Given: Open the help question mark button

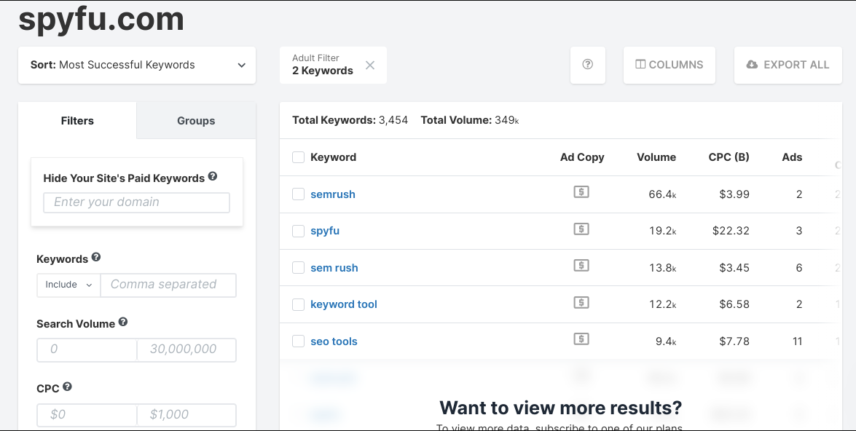Looking at the screenshot, I should (x=587, y=64).
